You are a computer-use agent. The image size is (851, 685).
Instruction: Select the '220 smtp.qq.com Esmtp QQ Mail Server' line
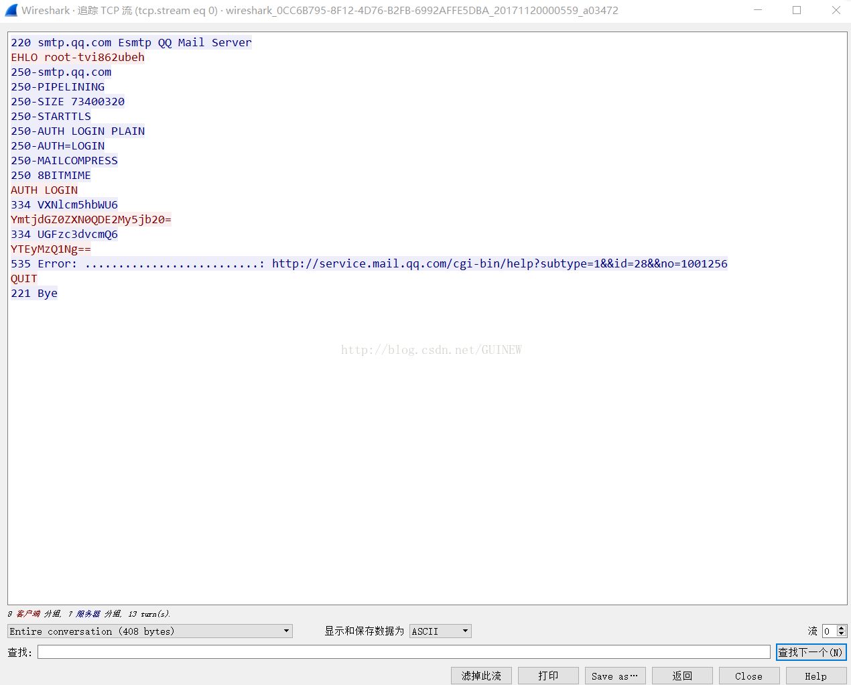[131, 42]
